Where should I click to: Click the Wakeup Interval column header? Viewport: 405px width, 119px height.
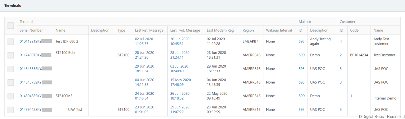(279, 30)
